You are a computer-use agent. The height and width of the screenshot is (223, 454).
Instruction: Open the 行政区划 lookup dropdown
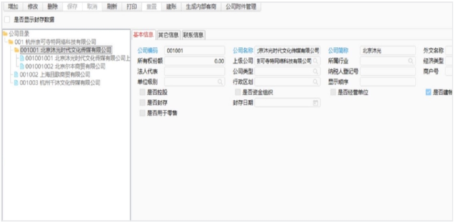(x=316, y=82)
